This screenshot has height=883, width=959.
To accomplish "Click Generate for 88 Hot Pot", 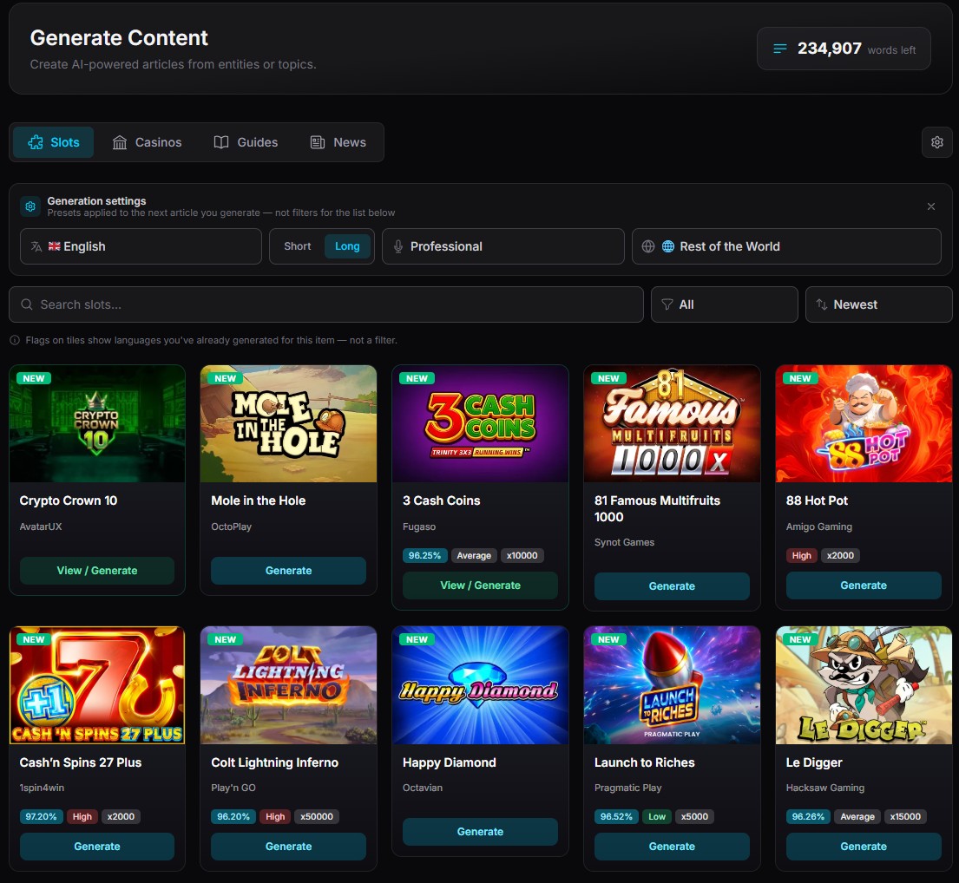I will (863, 585).
